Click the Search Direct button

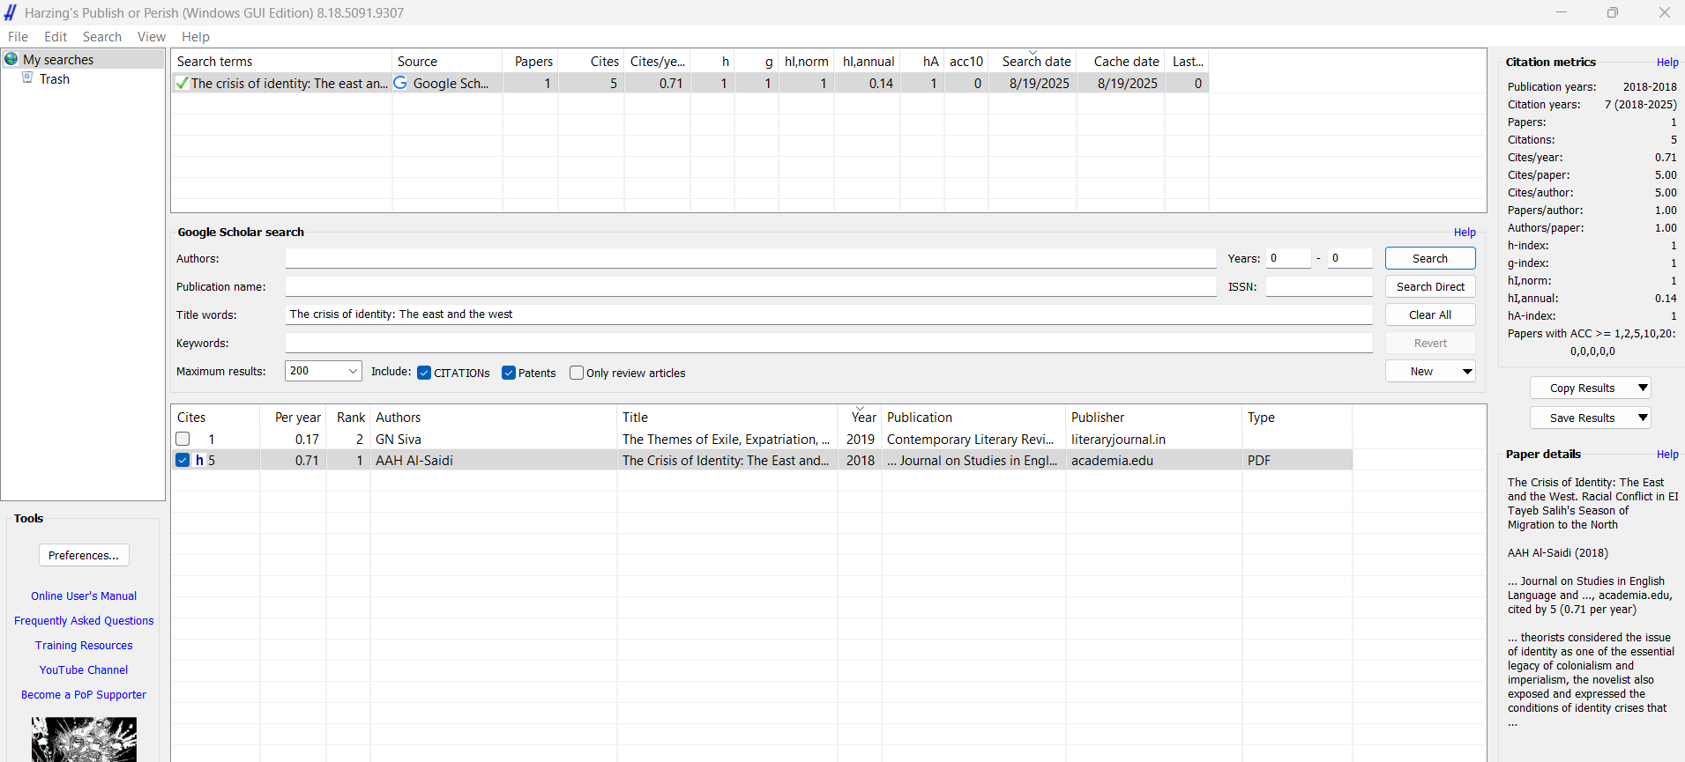(1429, 286)
